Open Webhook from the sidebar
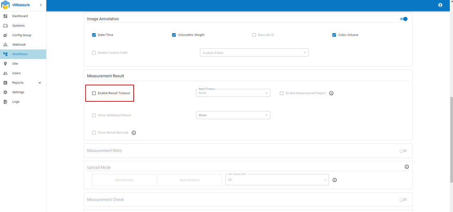The width and height of the screenshot is (453, 212). pos(19,45)
